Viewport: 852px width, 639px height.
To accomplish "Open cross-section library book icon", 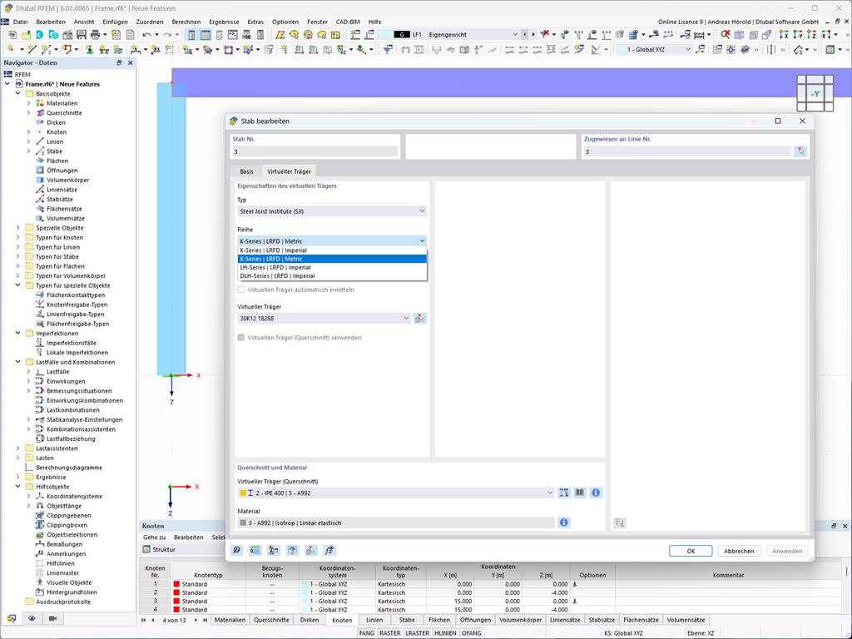I will [580, 493].
